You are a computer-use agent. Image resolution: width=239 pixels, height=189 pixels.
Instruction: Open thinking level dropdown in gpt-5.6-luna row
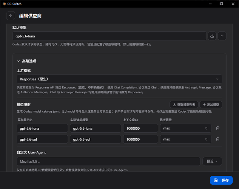coord(186,128)
